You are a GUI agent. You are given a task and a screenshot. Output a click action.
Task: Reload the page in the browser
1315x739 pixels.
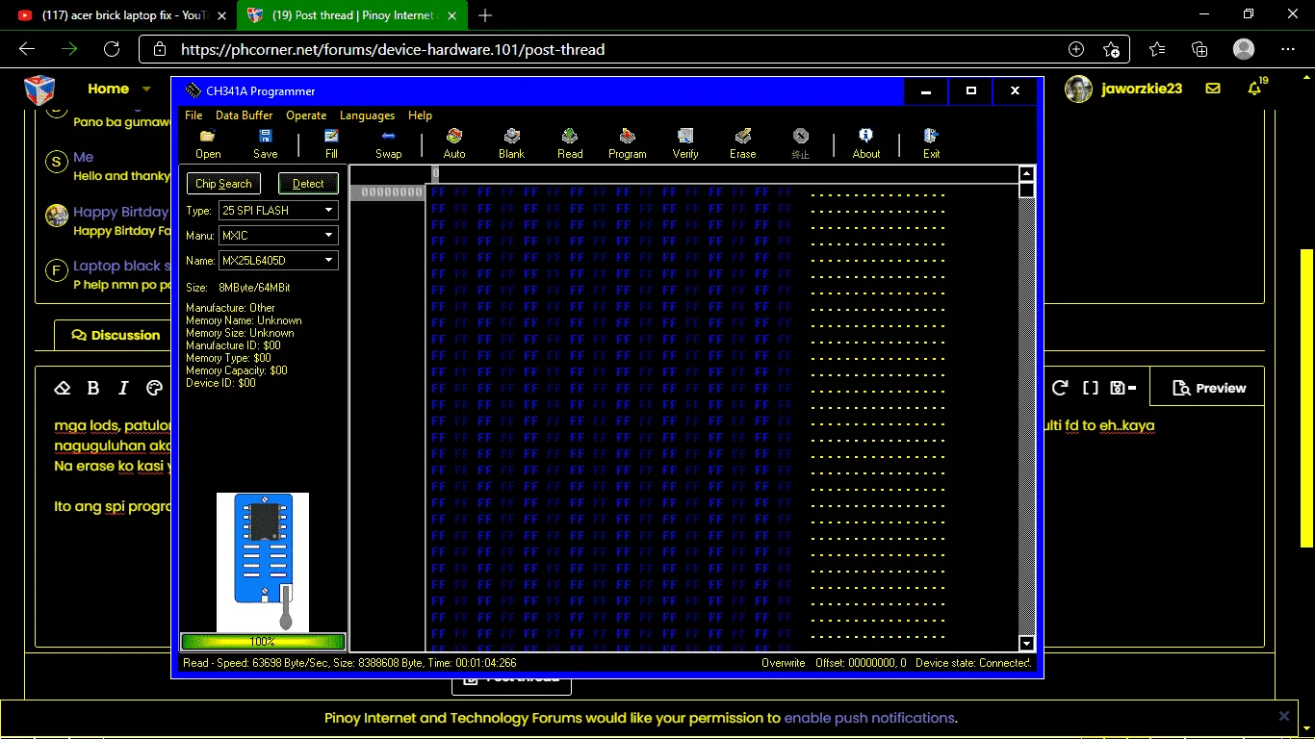click(x=112, y=49)
